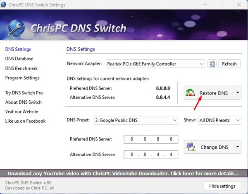Click the ChrisPC wrench logo icon

coord(15,29)
